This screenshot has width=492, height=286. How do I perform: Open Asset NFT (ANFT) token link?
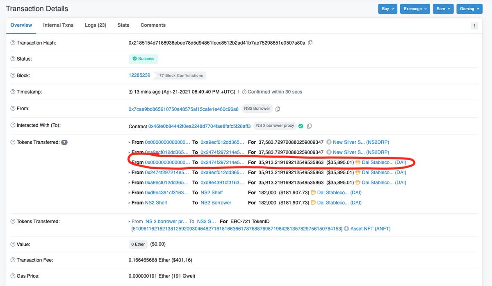click(x=370, y=229)
